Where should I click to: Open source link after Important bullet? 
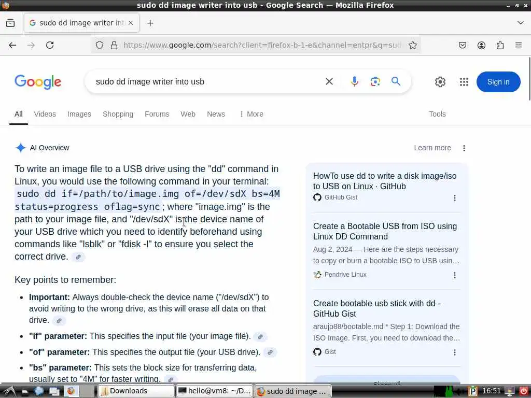click(x=59, y=320)
